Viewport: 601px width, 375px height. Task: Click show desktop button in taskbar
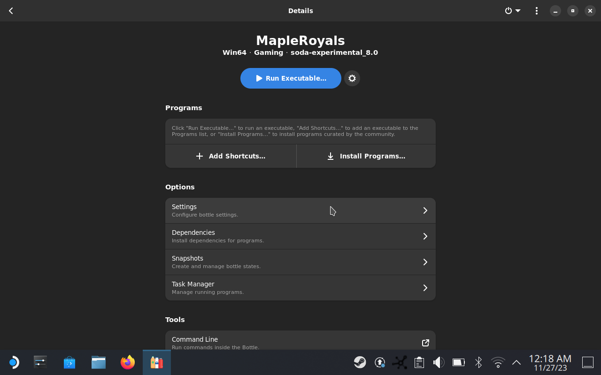pos(588,362)
